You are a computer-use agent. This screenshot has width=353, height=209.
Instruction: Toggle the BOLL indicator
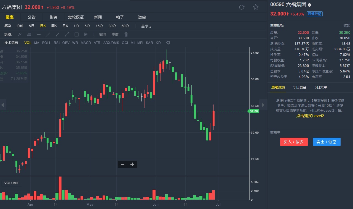coord(46,43)
